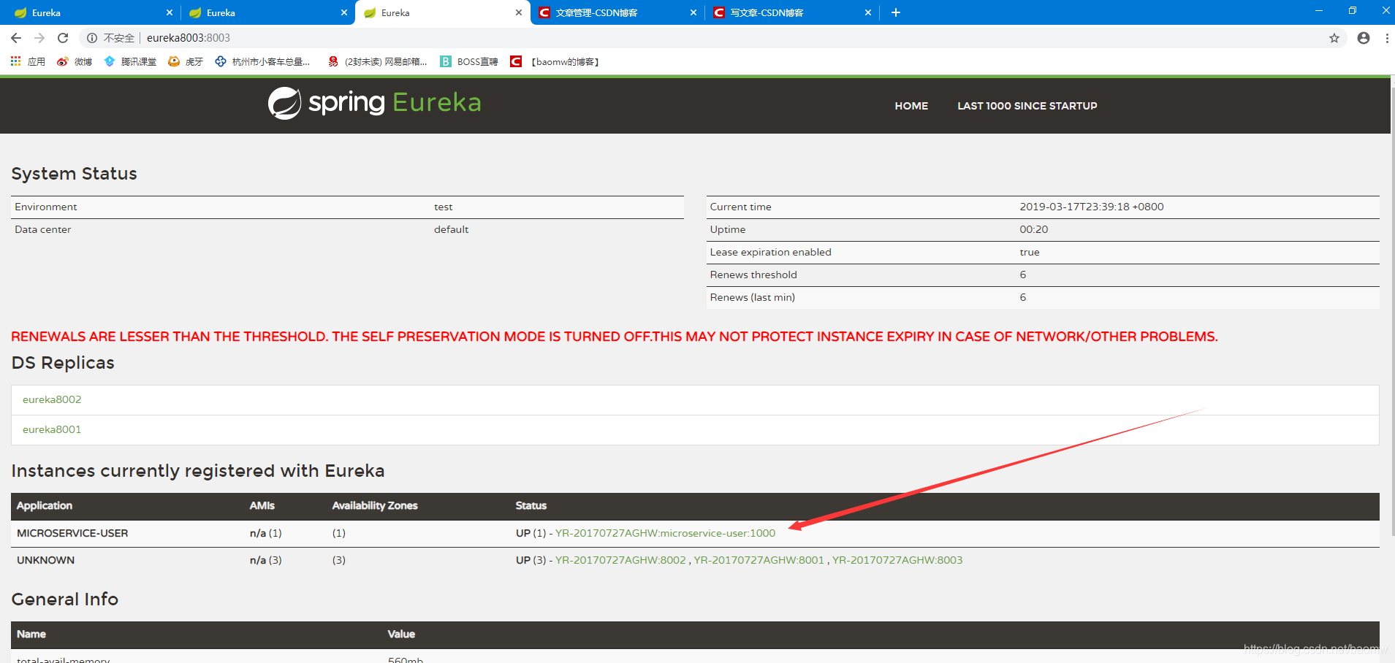Open LAST 1000 SINCE STARTUP page
Screen dimensions: 1395x663
click(1027, 106)
